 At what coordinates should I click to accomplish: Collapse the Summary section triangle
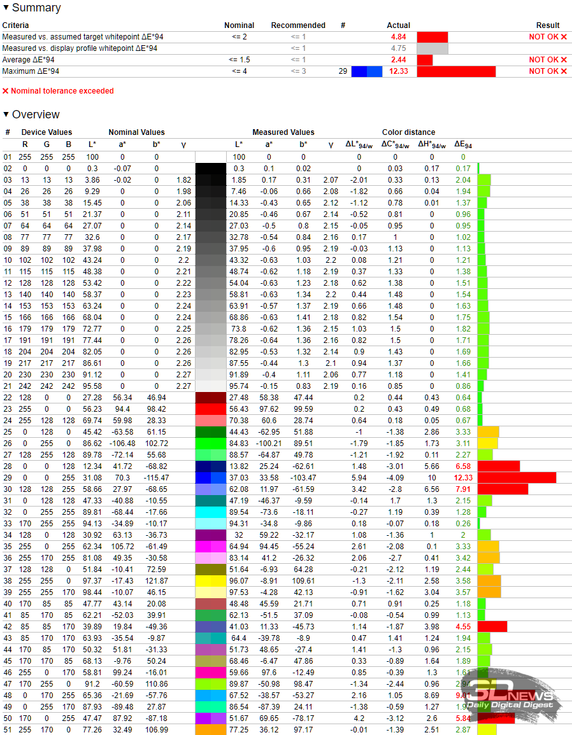pos(6,8)
